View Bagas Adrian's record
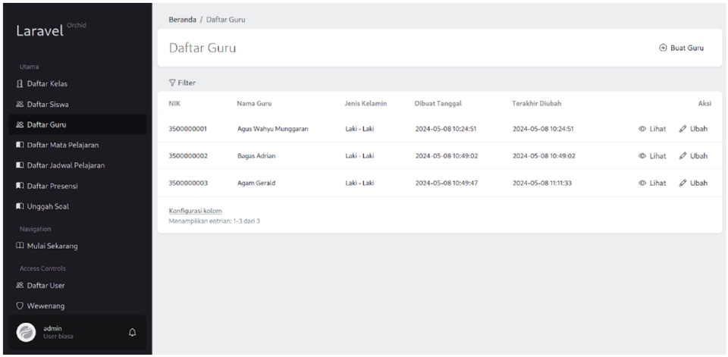The width and height of the screenshot is (728, 357). tap(652, 155)
